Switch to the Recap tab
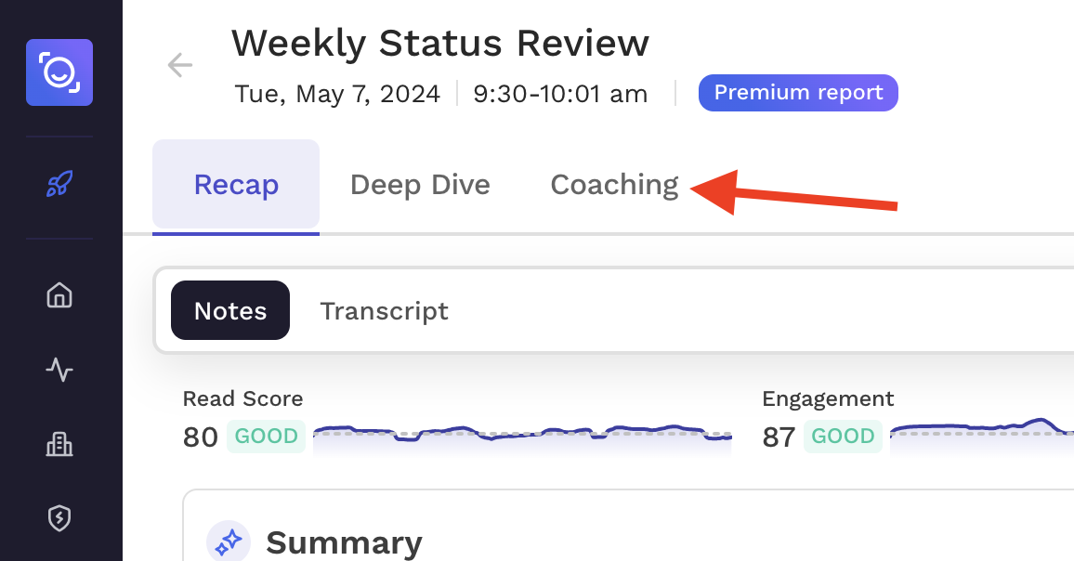Screen dimensions: 1074x561 236,184
